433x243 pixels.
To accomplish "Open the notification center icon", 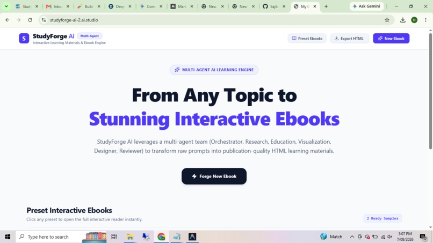I will tap(423, 237).
